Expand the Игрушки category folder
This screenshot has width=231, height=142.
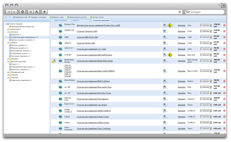(8, 59)
